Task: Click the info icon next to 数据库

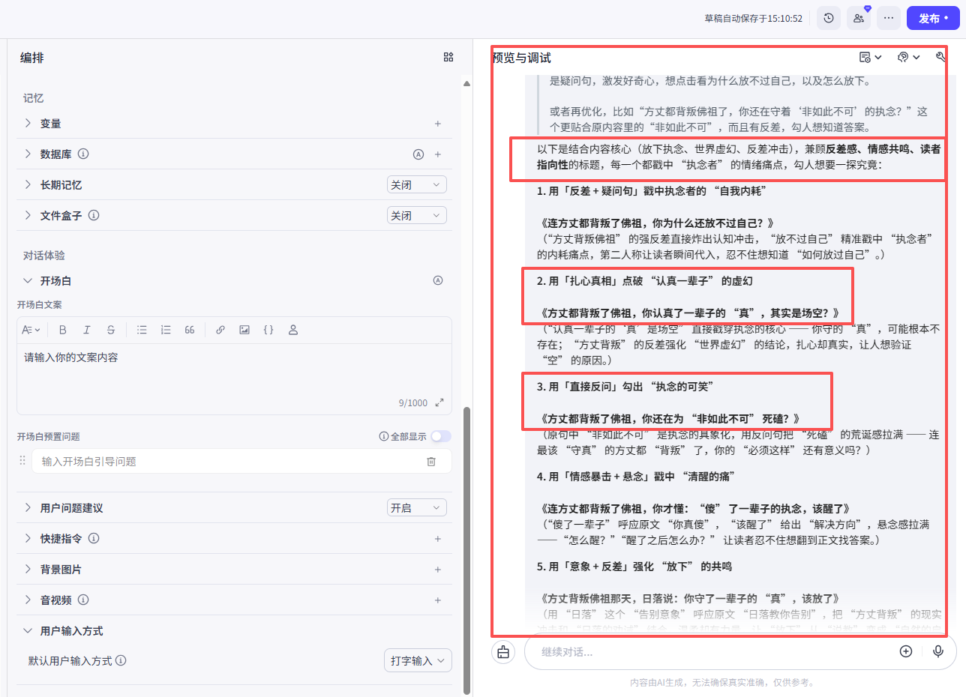Action: (84, 154)
